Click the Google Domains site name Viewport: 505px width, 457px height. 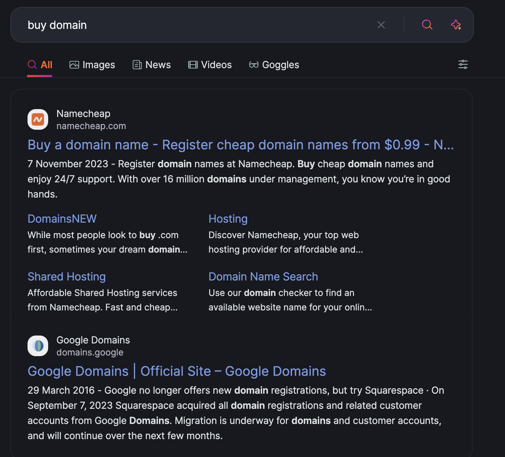click(93, 340)
